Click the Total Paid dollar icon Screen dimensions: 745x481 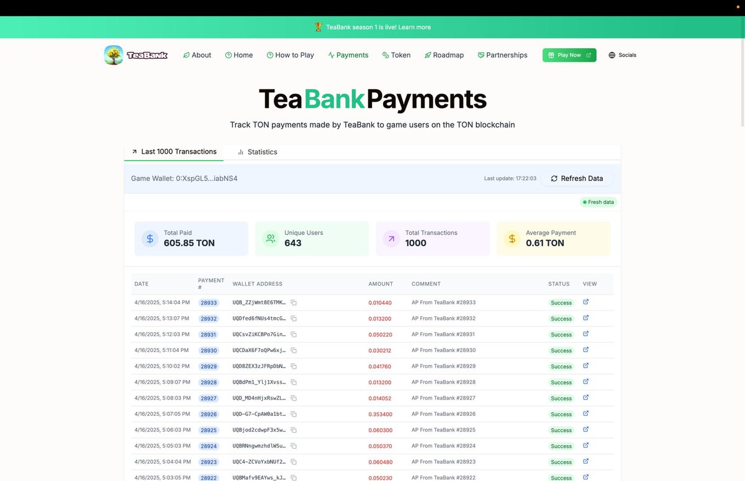click(150, 239)
